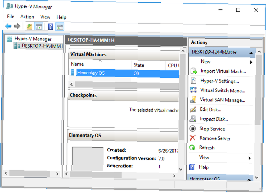Viewport: 266px width, 193px height.
Task: Click the Hyper-V Manager title bar icon
Action: pyautogui.click(x=10, y=6)
